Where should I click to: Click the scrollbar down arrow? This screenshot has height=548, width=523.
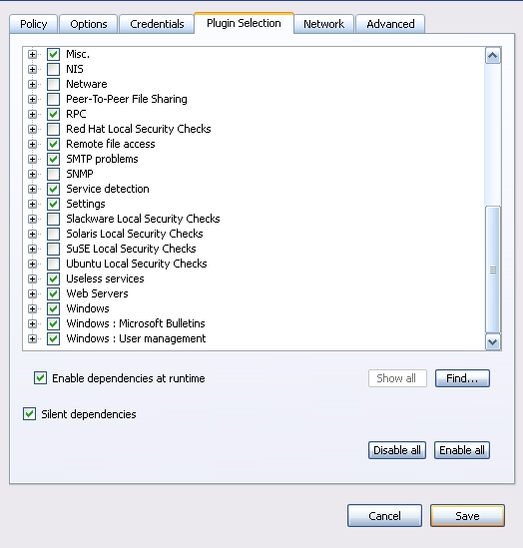click(493, 341)
